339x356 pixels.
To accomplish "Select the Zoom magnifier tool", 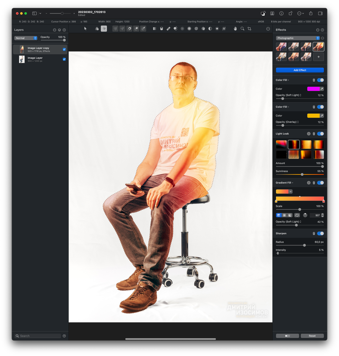I will [x=242, y=29].
